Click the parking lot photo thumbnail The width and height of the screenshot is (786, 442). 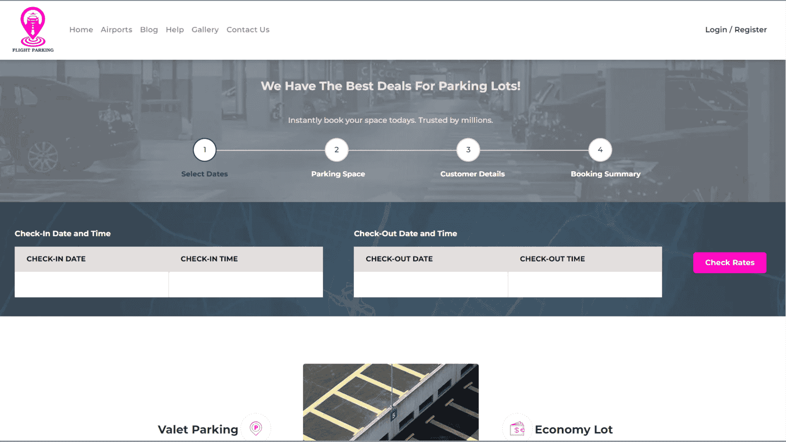(391, 402)
